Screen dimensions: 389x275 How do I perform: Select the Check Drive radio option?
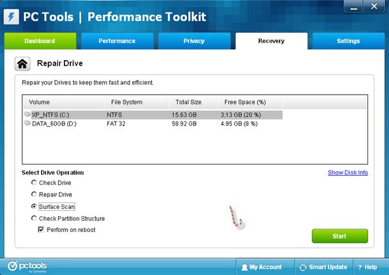click(34, 182)
